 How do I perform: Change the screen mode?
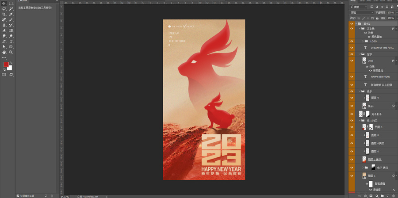tap(11, 75)
